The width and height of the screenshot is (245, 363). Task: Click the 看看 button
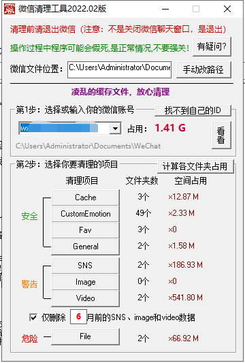pyautogui.click(x=221, y=136)
